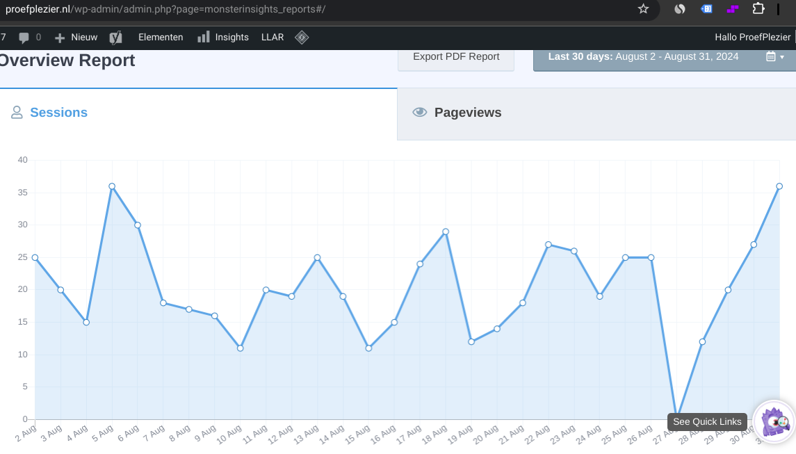Click the 5 Aug data point at 36
This screenshot has height=454, width=796.
point(112,186)
